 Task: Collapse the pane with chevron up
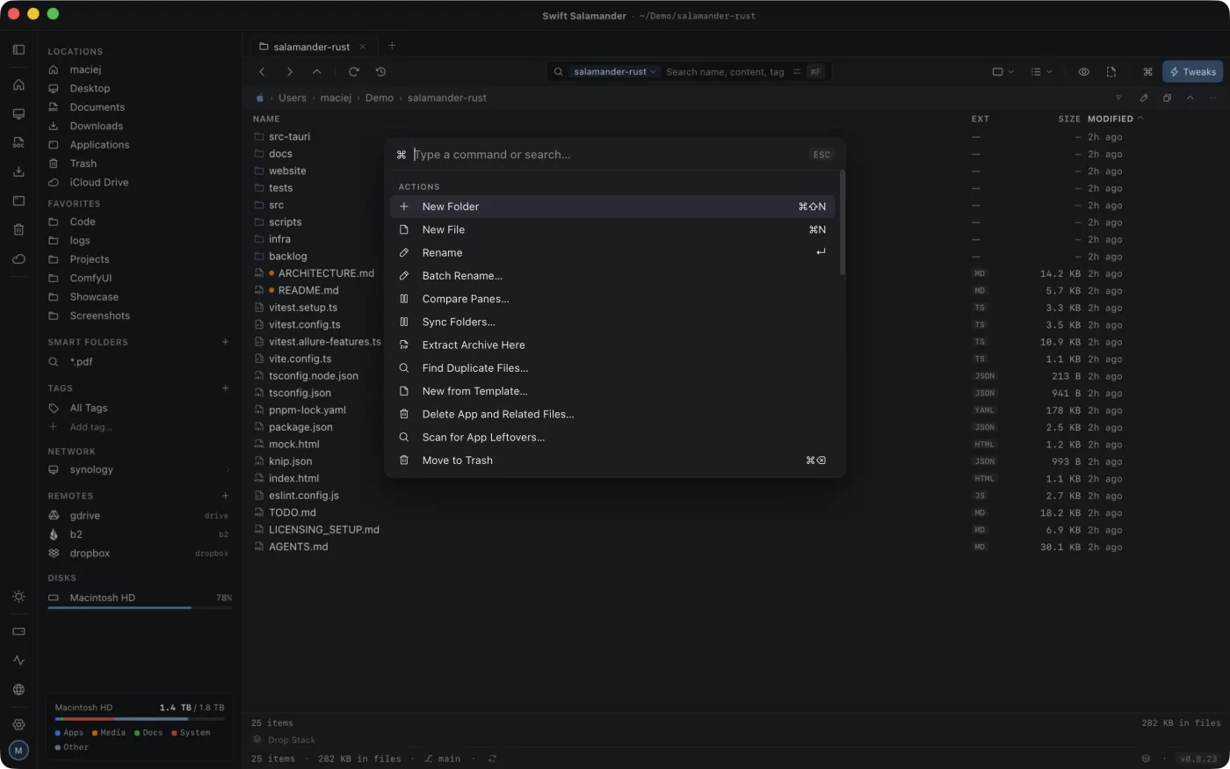tap(1190, 98)
